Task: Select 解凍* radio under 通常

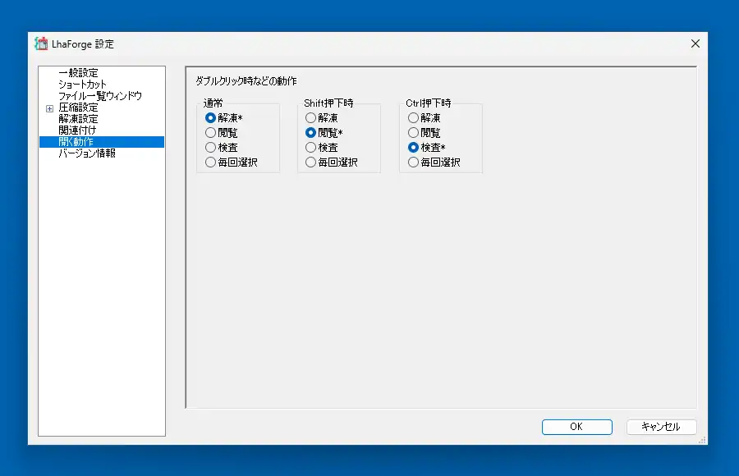Action: [x=224, y=118]
